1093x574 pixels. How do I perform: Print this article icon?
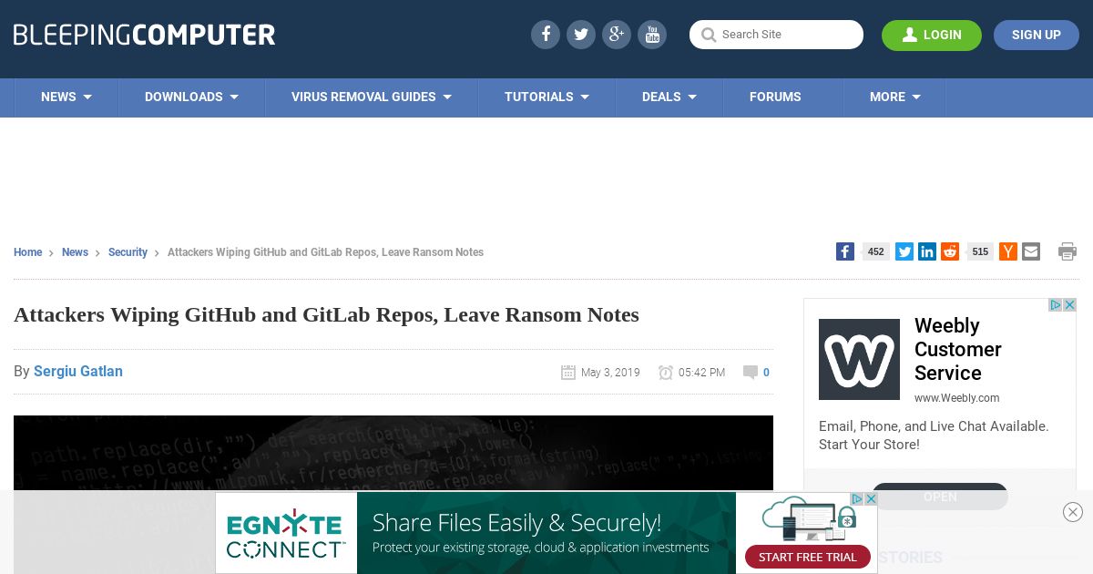(1067, 251)
